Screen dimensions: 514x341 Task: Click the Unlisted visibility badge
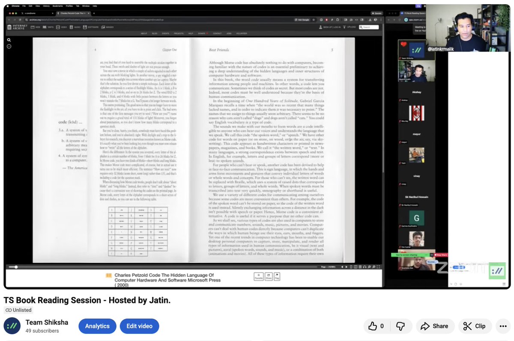tap(18, 310)
